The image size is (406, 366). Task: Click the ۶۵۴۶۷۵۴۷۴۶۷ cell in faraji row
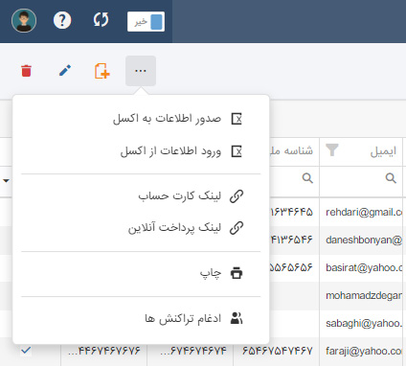click(277, 352)
